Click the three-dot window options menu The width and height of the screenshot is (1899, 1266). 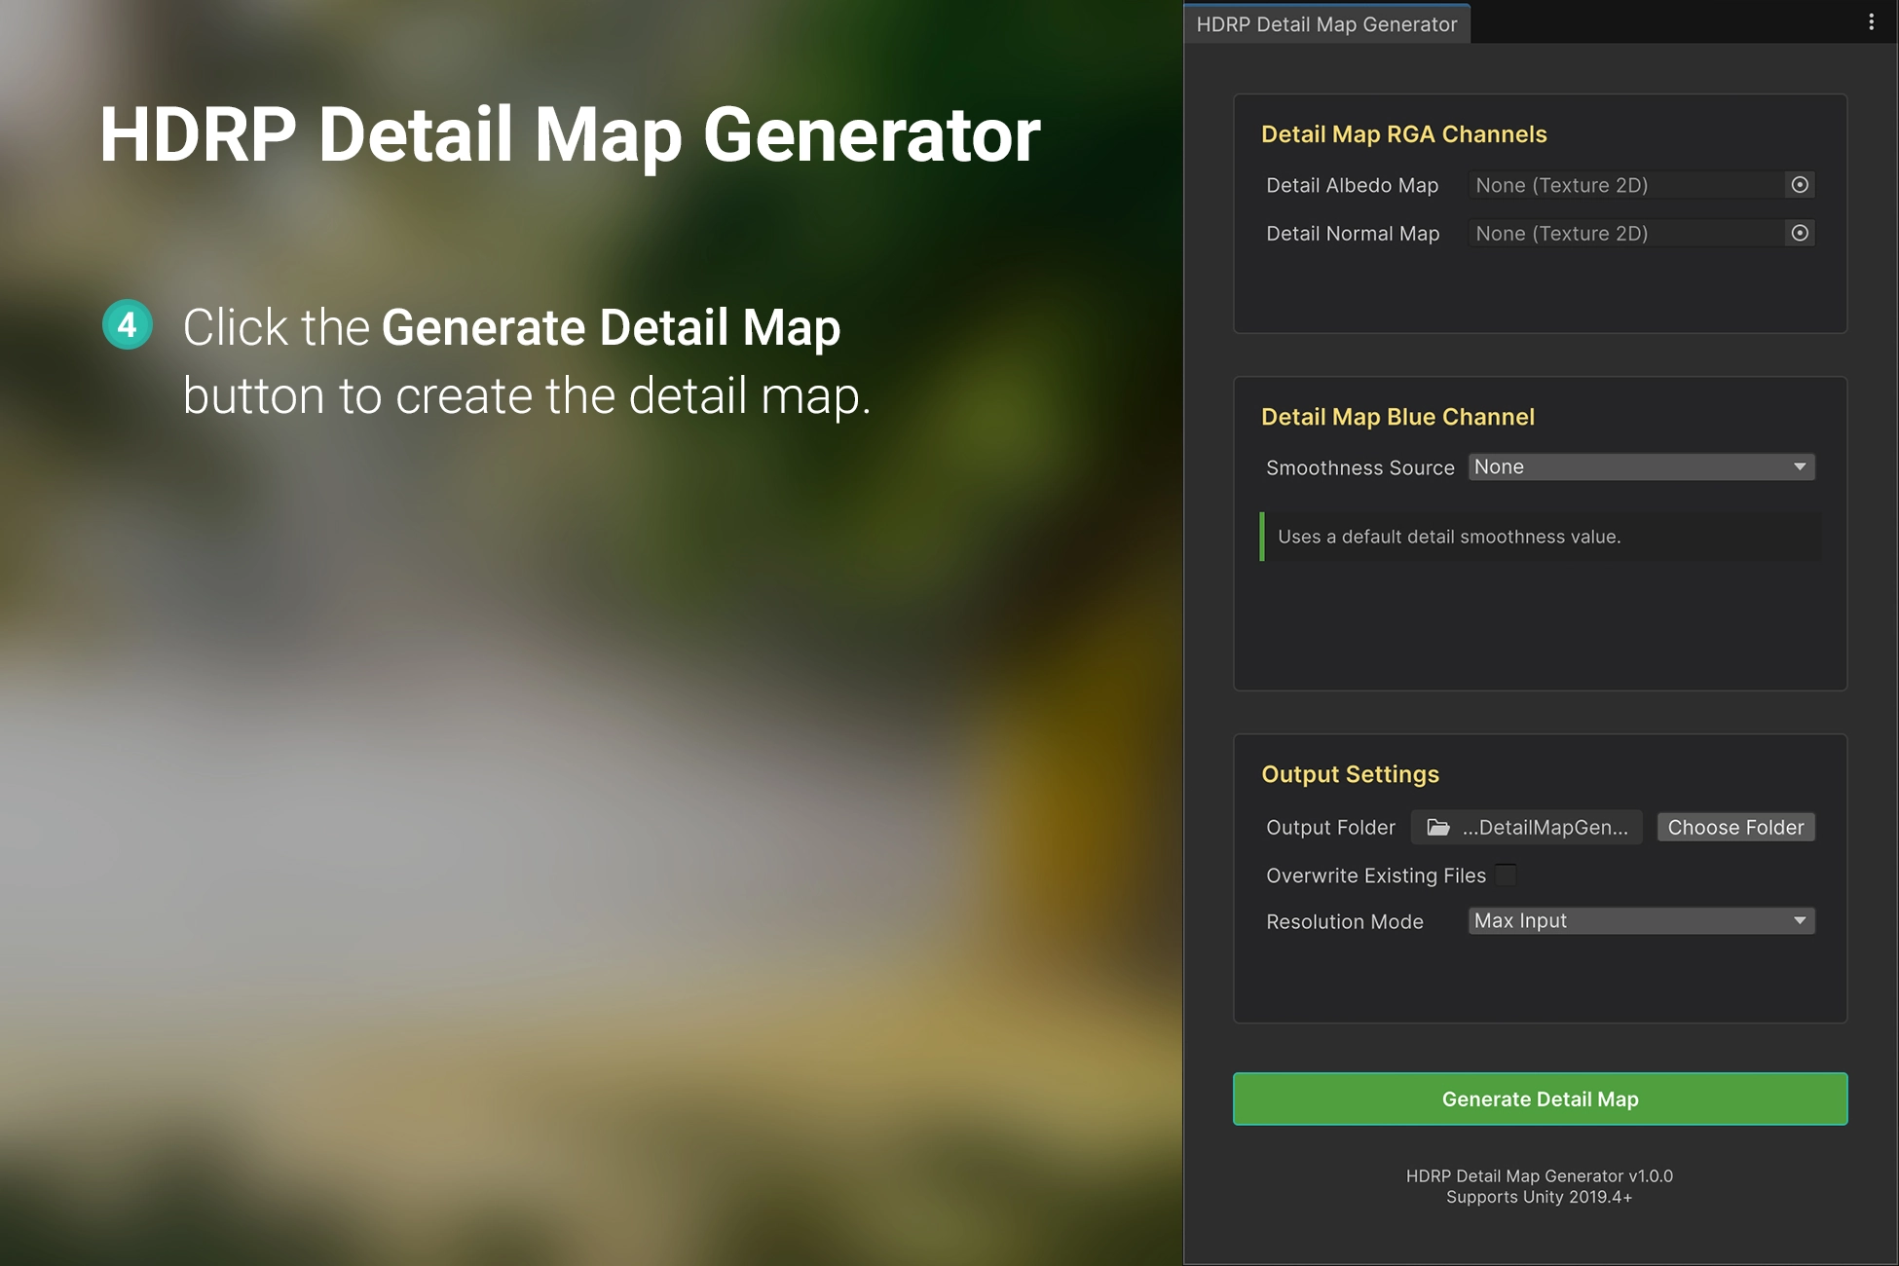pyautogui.click(x=1871, y=22)
